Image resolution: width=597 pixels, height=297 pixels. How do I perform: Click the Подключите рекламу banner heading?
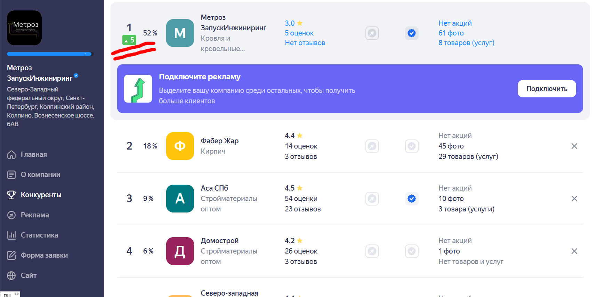pos(200,77)
